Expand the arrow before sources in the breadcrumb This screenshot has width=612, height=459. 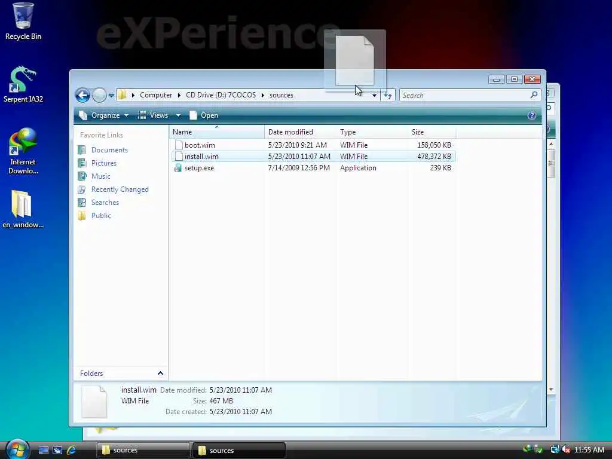tap(263, 95)
